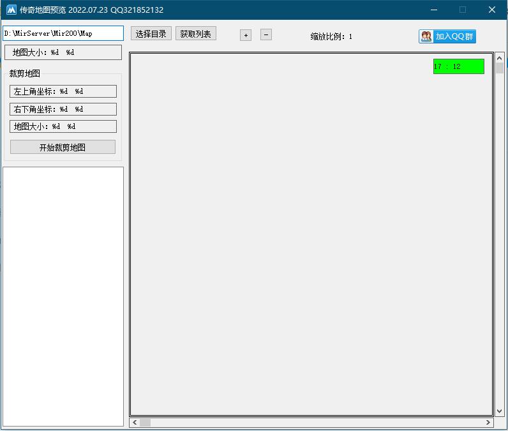Click the green coordinate indicator box
Viewport: 508px width, 431px height.
tap(458, 66)
